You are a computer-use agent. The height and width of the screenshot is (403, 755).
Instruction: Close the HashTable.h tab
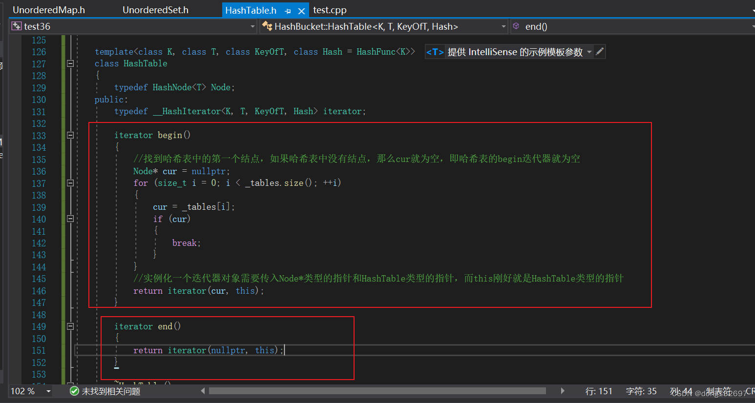tap(301, 11)
